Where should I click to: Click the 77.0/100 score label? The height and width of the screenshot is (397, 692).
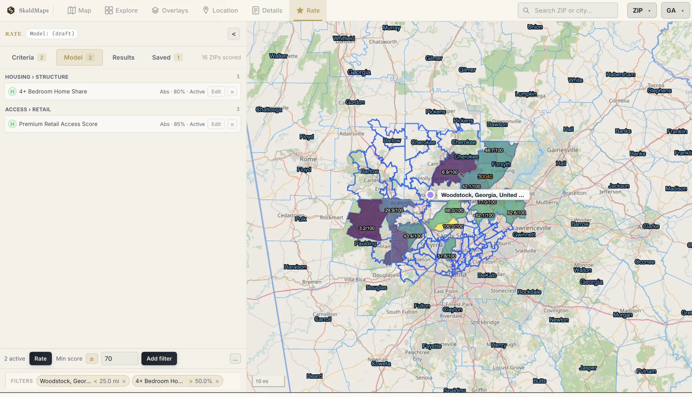pyautogui.click(x=487, y=202)
